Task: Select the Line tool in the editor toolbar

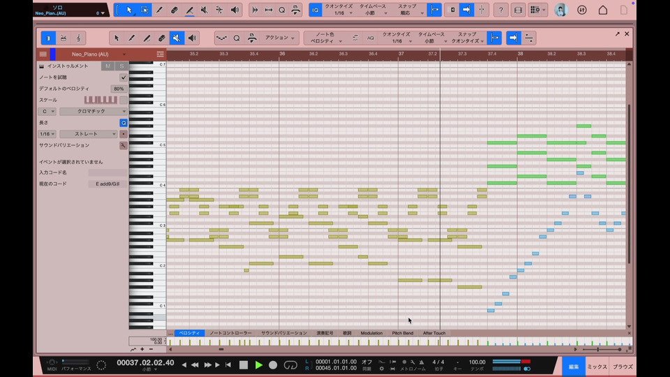Action: click(147, 38)
